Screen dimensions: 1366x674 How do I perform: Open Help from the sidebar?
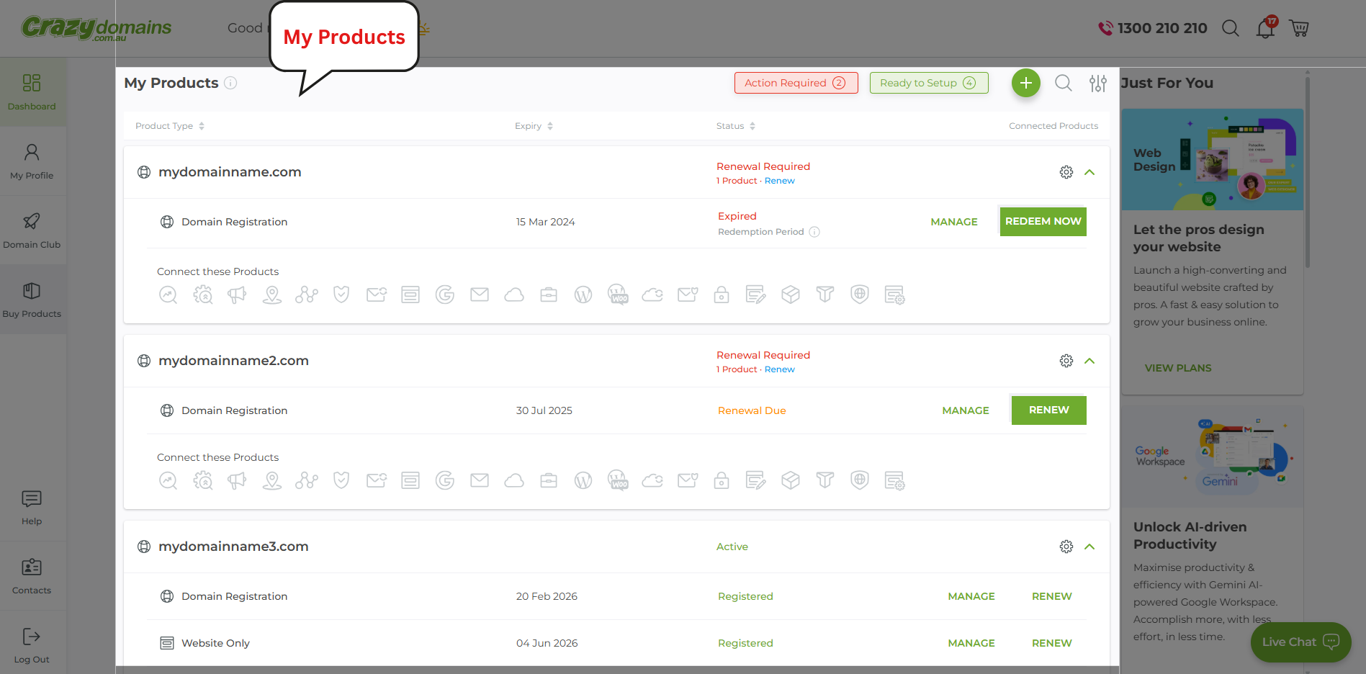[x=32, y=507]
